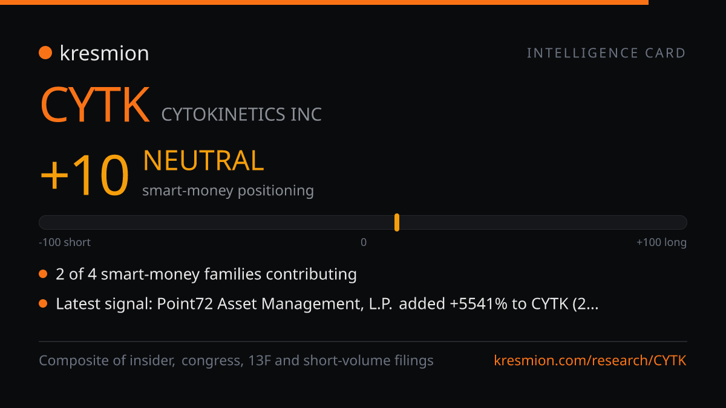
Task: Click the orange kresmion logo dot
Action: click(x=45, y=53)
